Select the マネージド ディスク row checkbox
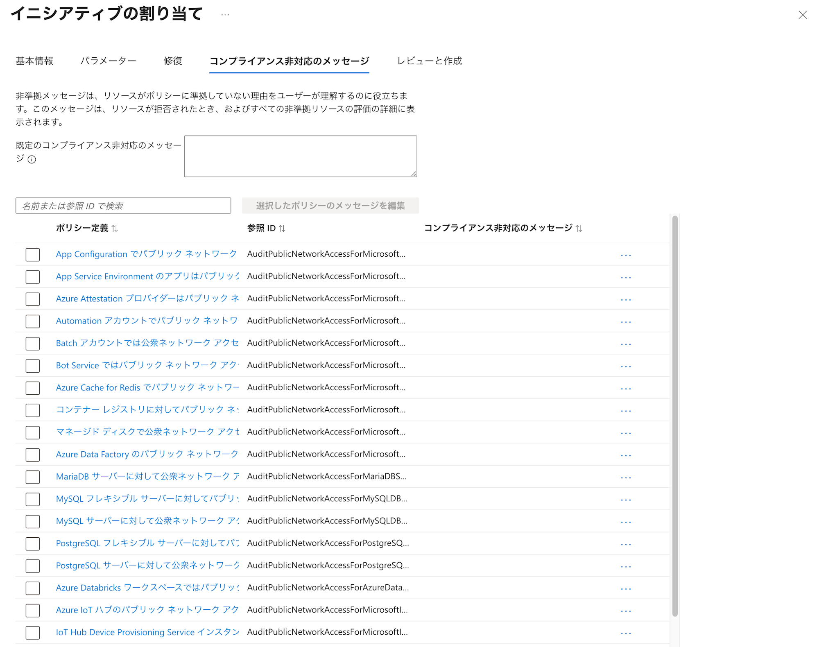The image size is (819, 647). click(x=33, y=432)
